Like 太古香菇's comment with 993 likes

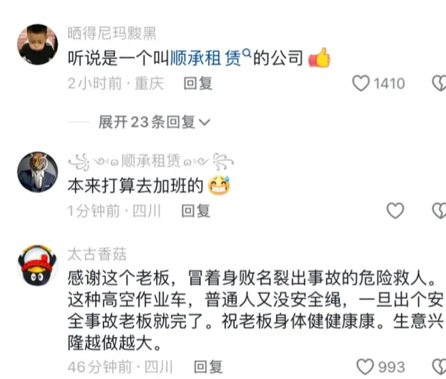[365, 366]
